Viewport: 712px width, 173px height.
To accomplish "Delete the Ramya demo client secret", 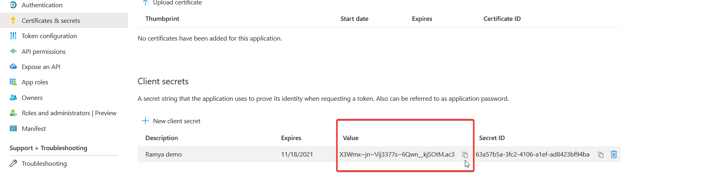I will [x=614, y=154].
